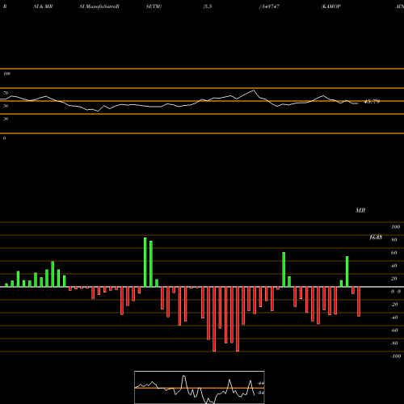Click the 17.28 value beside MR chart
404x404 pixels.
[376, 237]
